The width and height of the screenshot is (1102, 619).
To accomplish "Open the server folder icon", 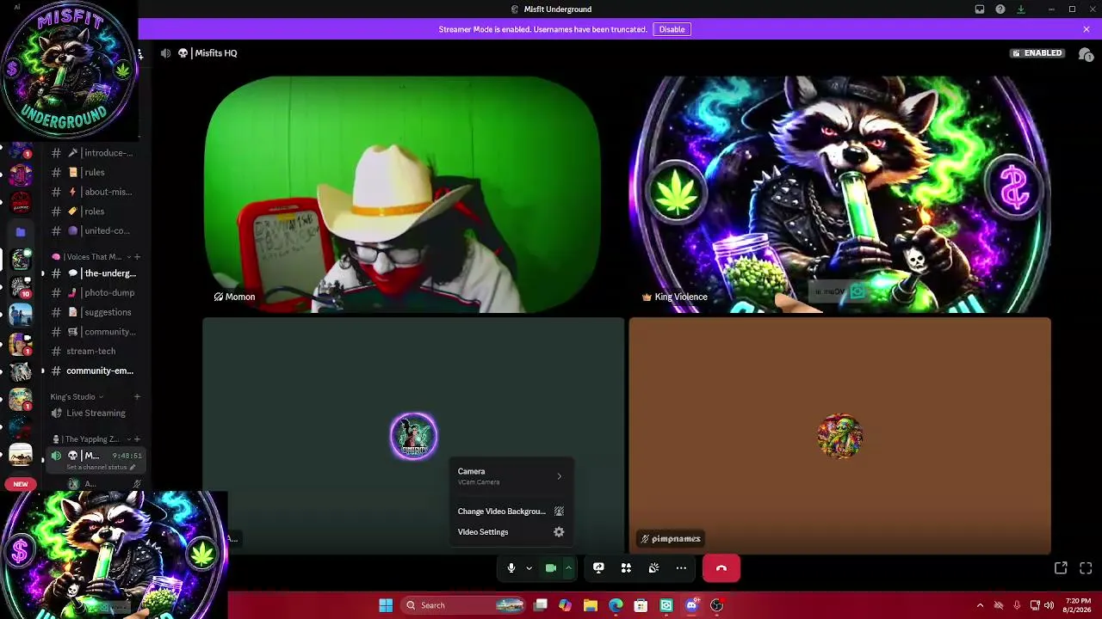I will tap(21, 231).
